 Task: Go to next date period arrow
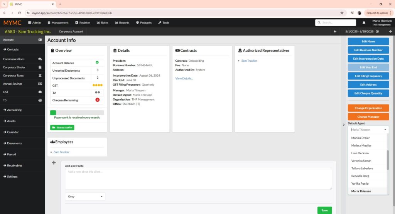click(390, 32)
